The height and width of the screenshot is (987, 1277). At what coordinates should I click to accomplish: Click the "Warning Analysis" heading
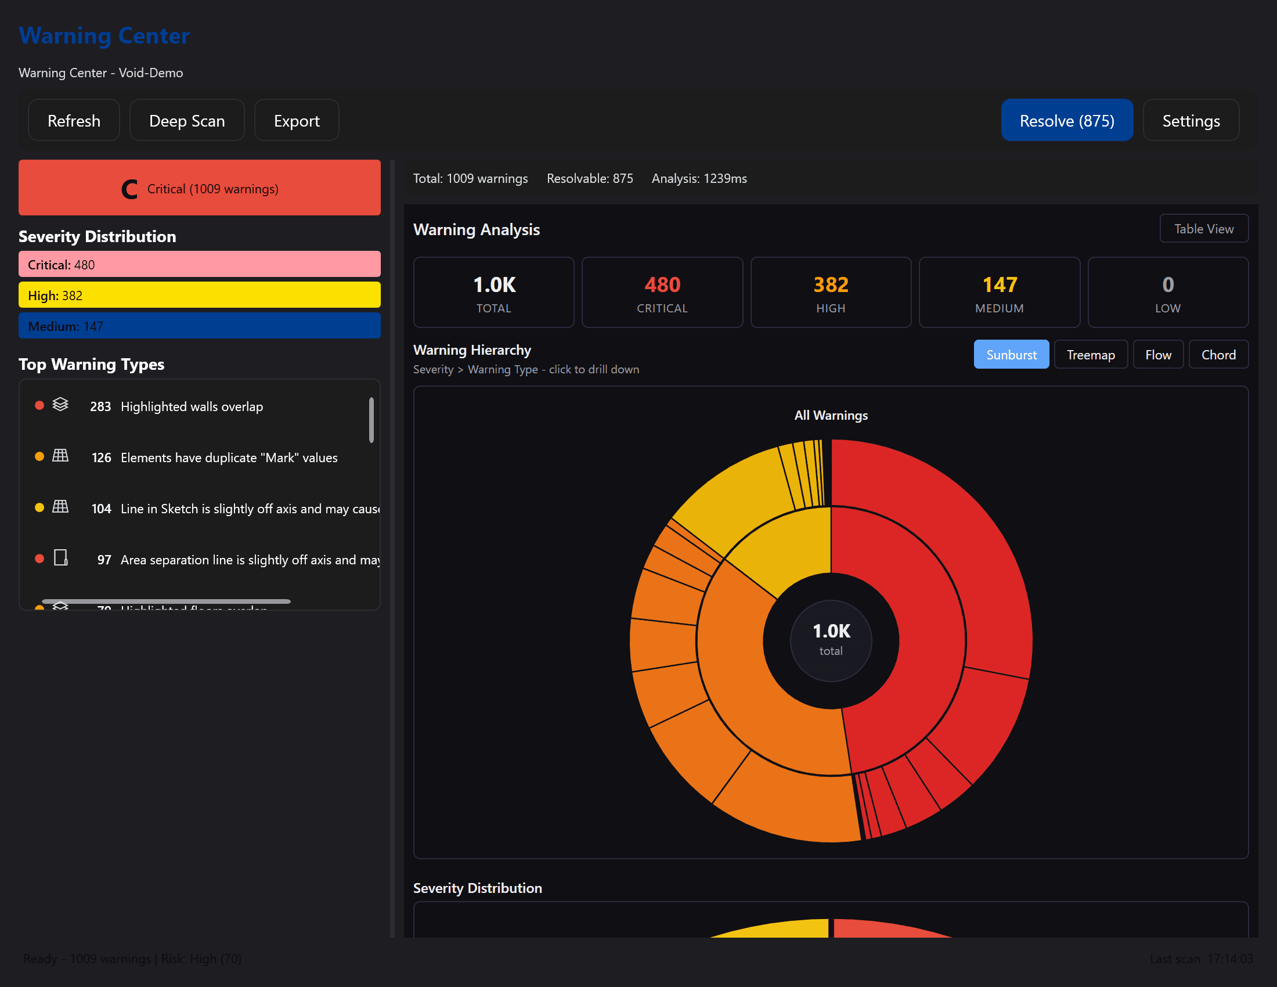pos(477,229)
